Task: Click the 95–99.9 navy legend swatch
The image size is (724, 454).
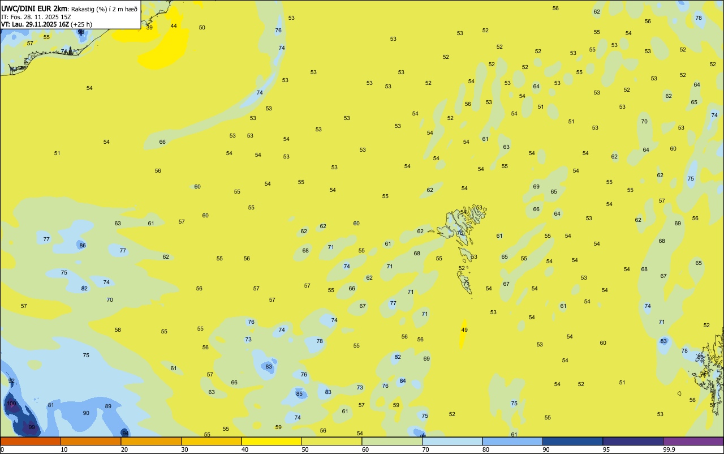Action: tap(633, 441)
